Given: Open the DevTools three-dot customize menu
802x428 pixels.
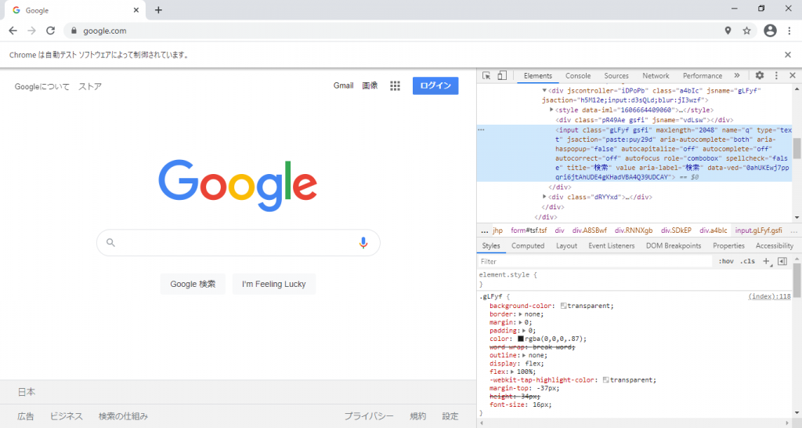Looking at the screenshot, I should (x=776, y=76).
